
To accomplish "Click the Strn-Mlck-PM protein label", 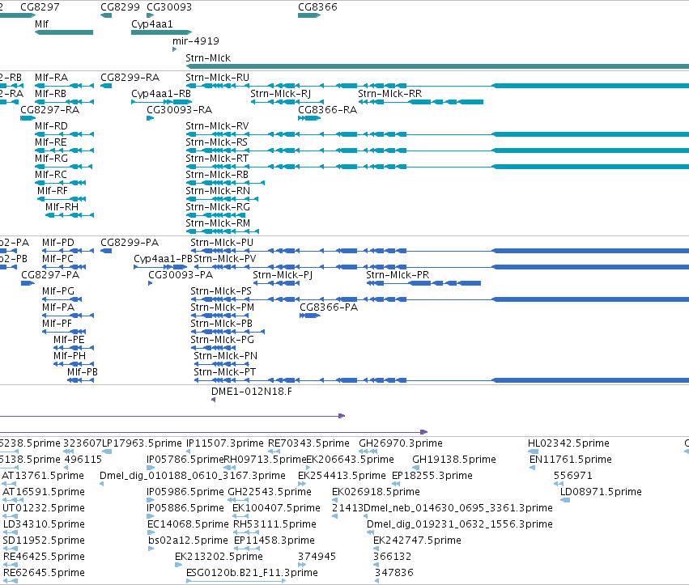I will click(x=223, y=307).
